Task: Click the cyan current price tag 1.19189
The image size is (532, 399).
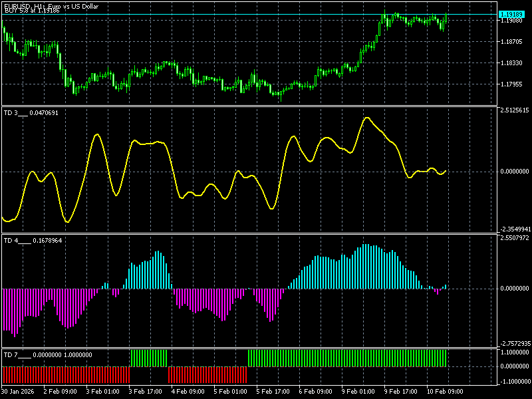Action: pos(511,14)
